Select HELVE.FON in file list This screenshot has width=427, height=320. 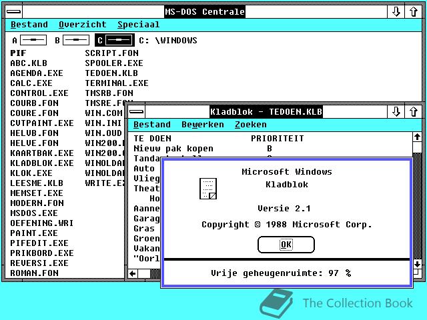(34, 143)
